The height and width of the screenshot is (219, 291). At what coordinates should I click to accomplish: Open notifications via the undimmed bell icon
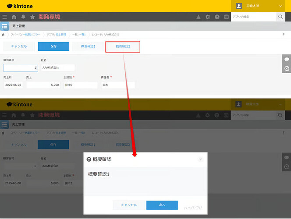pyautogui.click(x=23, y=17)
